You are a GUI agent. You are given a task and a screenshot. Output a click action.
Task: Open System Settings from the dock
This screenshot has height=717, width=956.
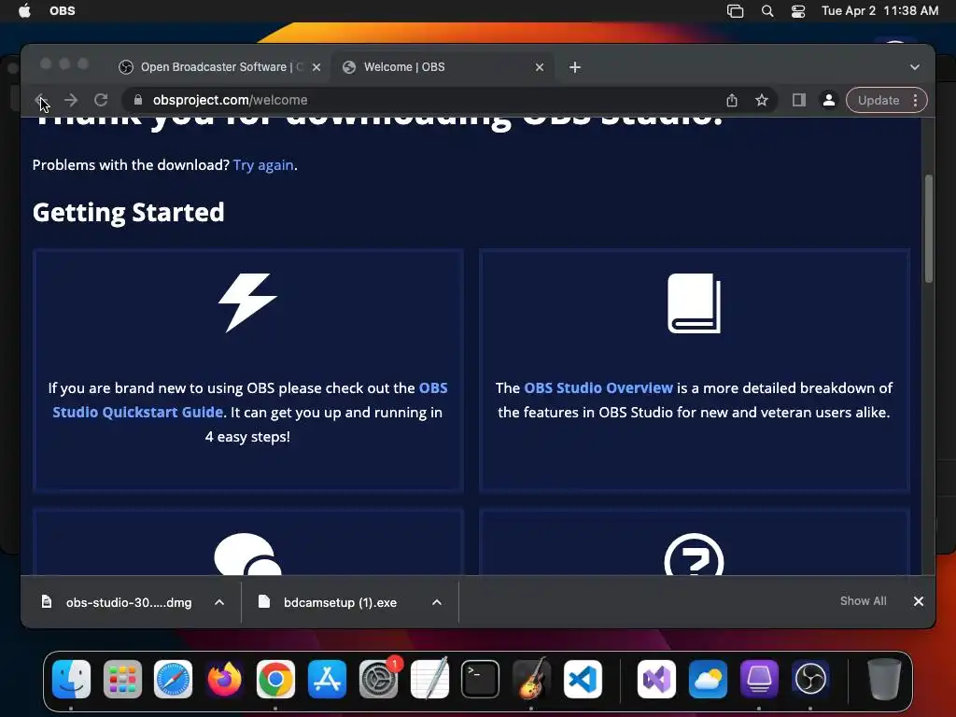378,680
